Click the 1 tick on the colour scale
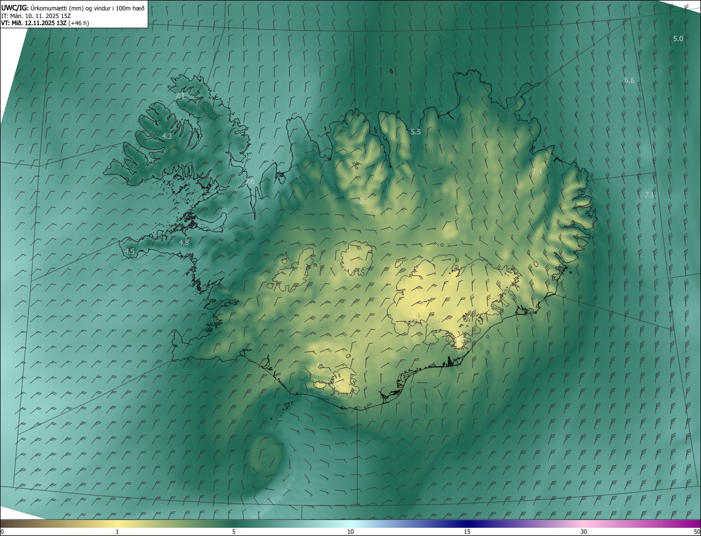The height and width of the screenshot is (536, 701). point(117,532)
